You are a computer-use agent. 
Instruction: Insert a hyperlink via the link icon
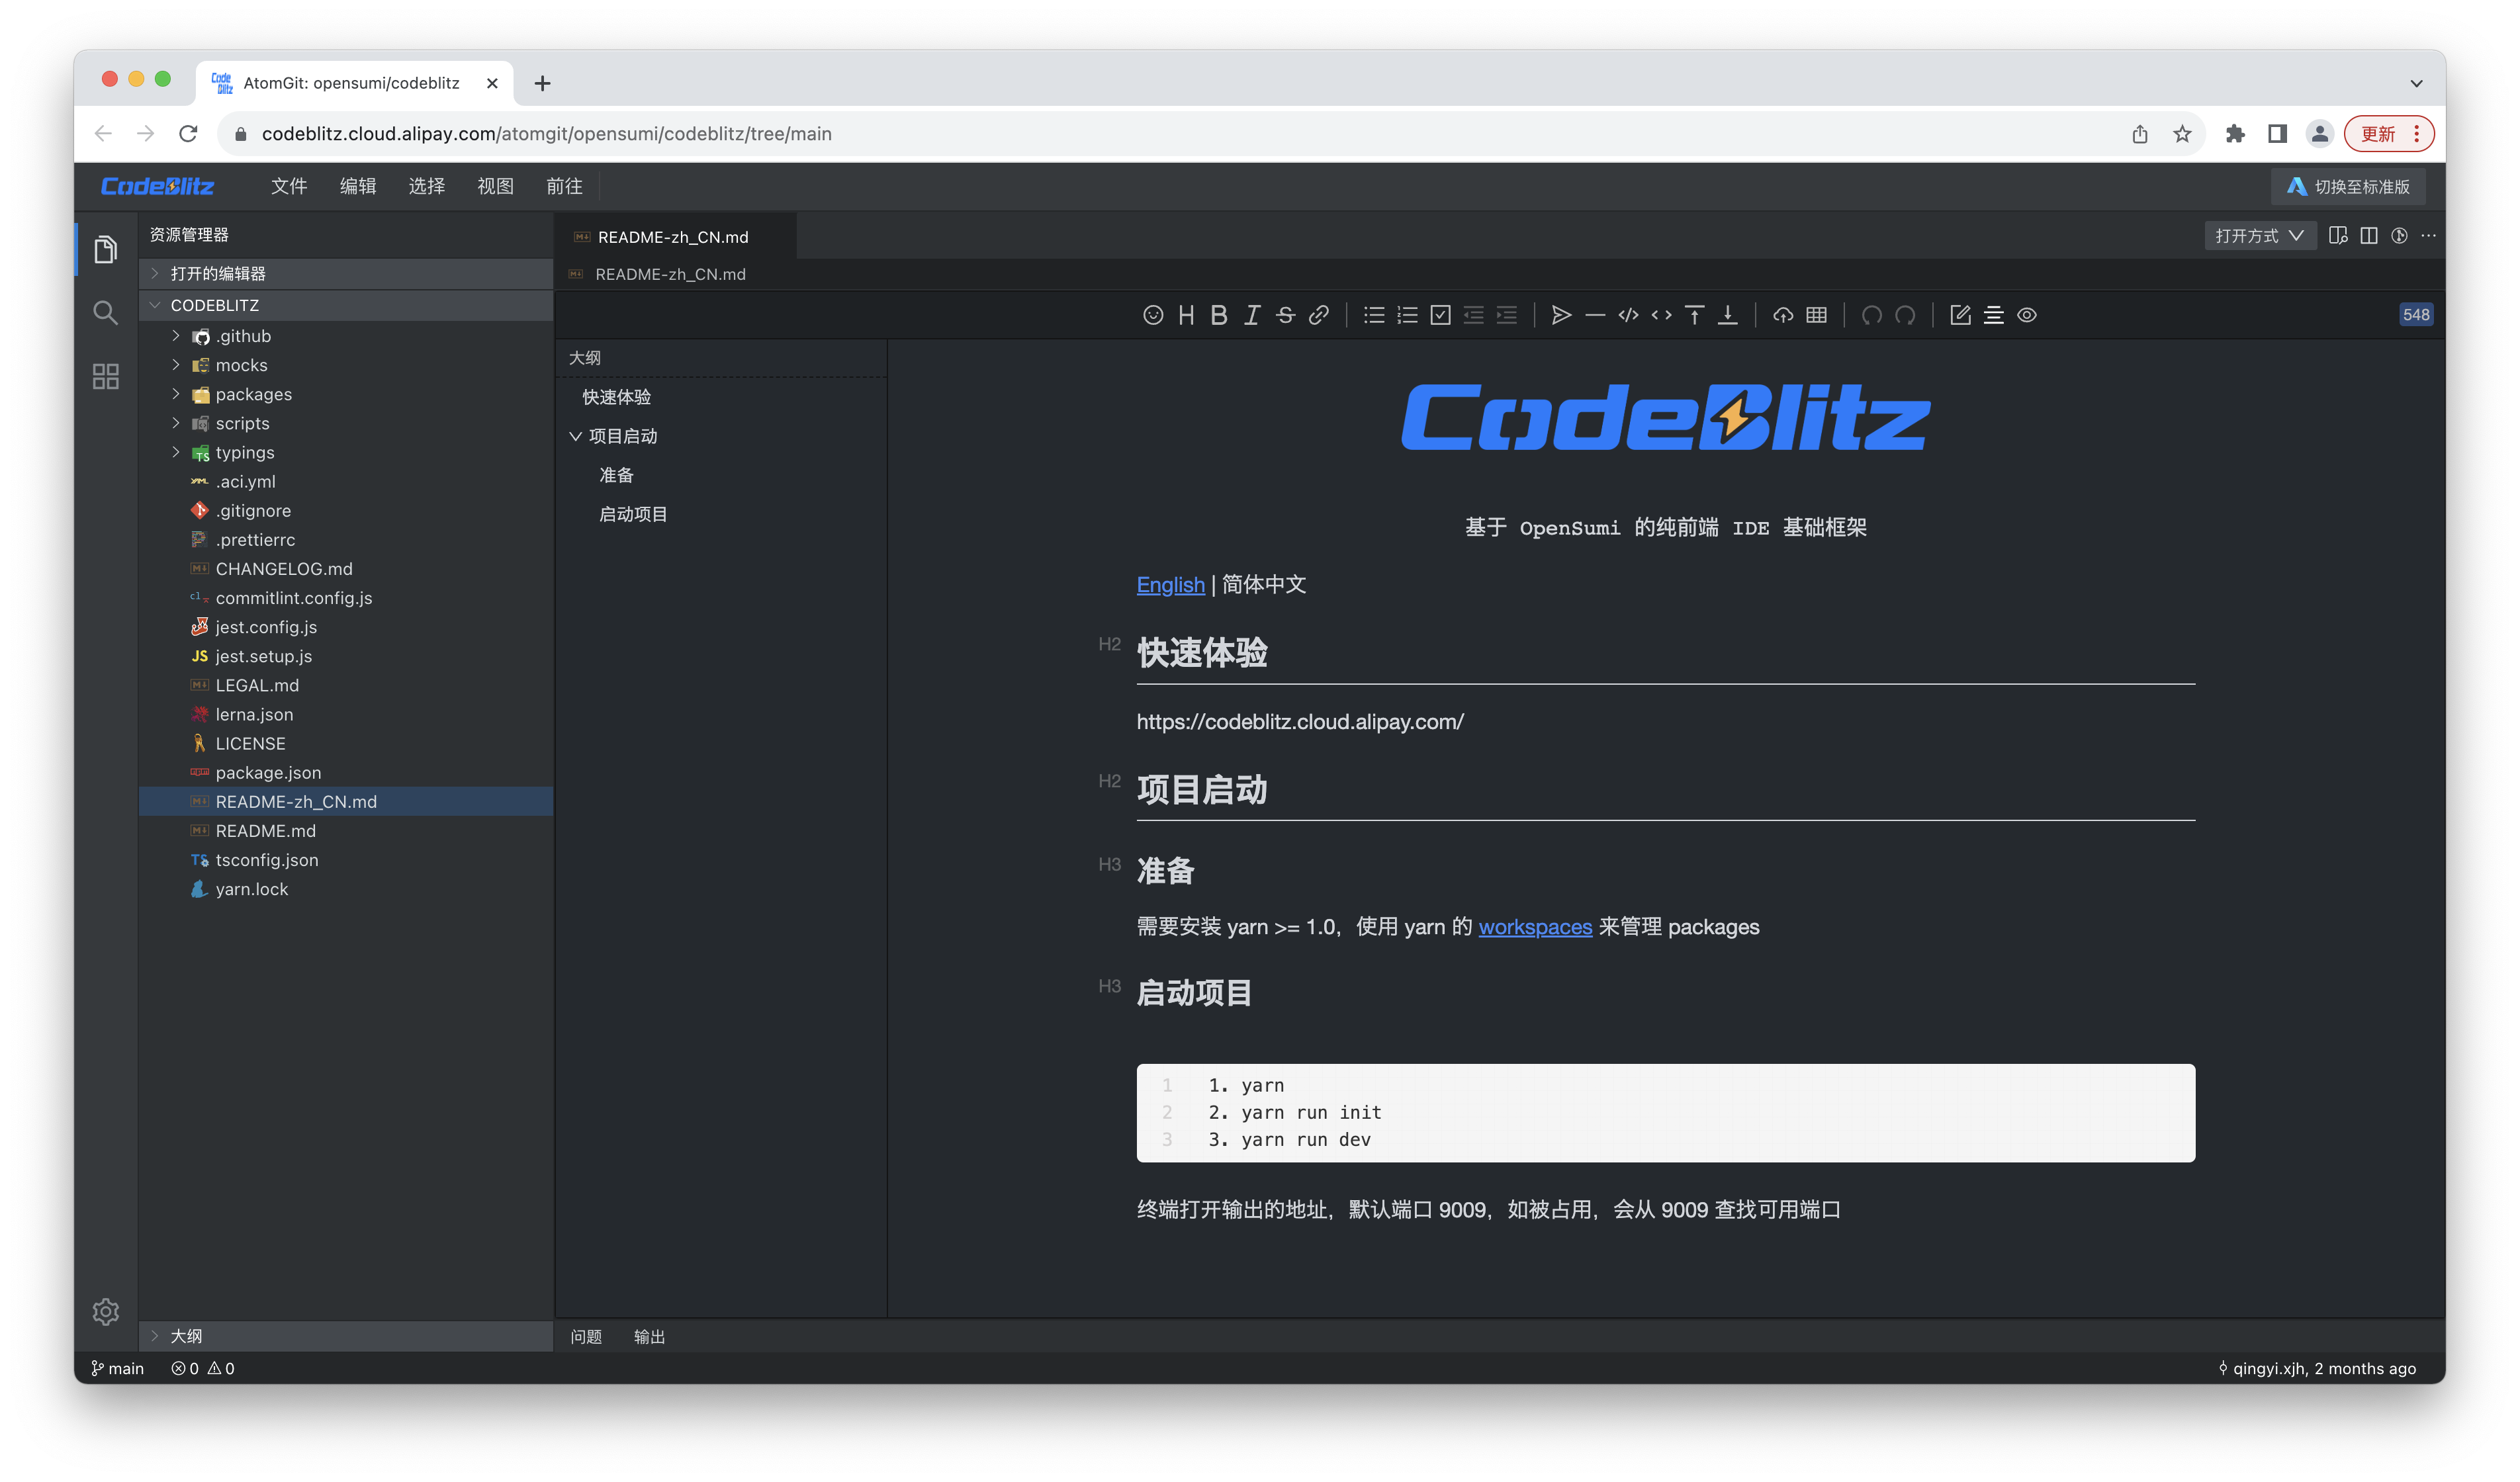coord(1319,315)
